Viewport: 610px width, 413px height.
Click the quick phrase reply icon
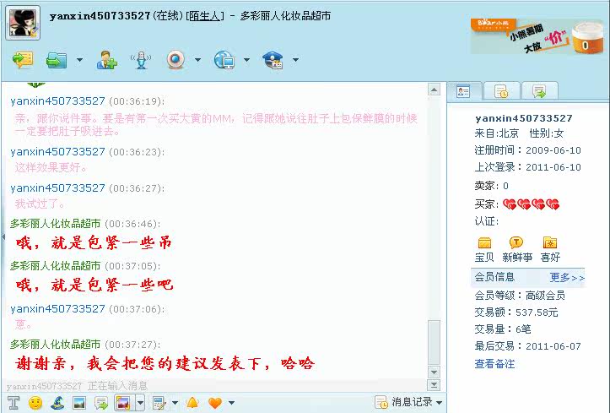(x=101, y=403)
